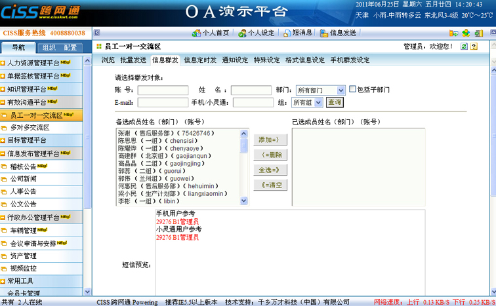Switch to the 信息定时发 tab
The width and height of the screenshot is (496, 306).
tap(200, 60)
